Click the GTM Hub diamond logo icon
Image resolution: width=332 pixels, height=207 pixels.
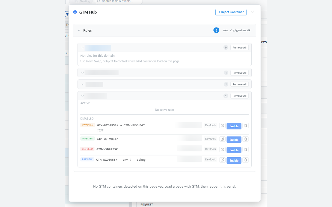click(75, 12)
